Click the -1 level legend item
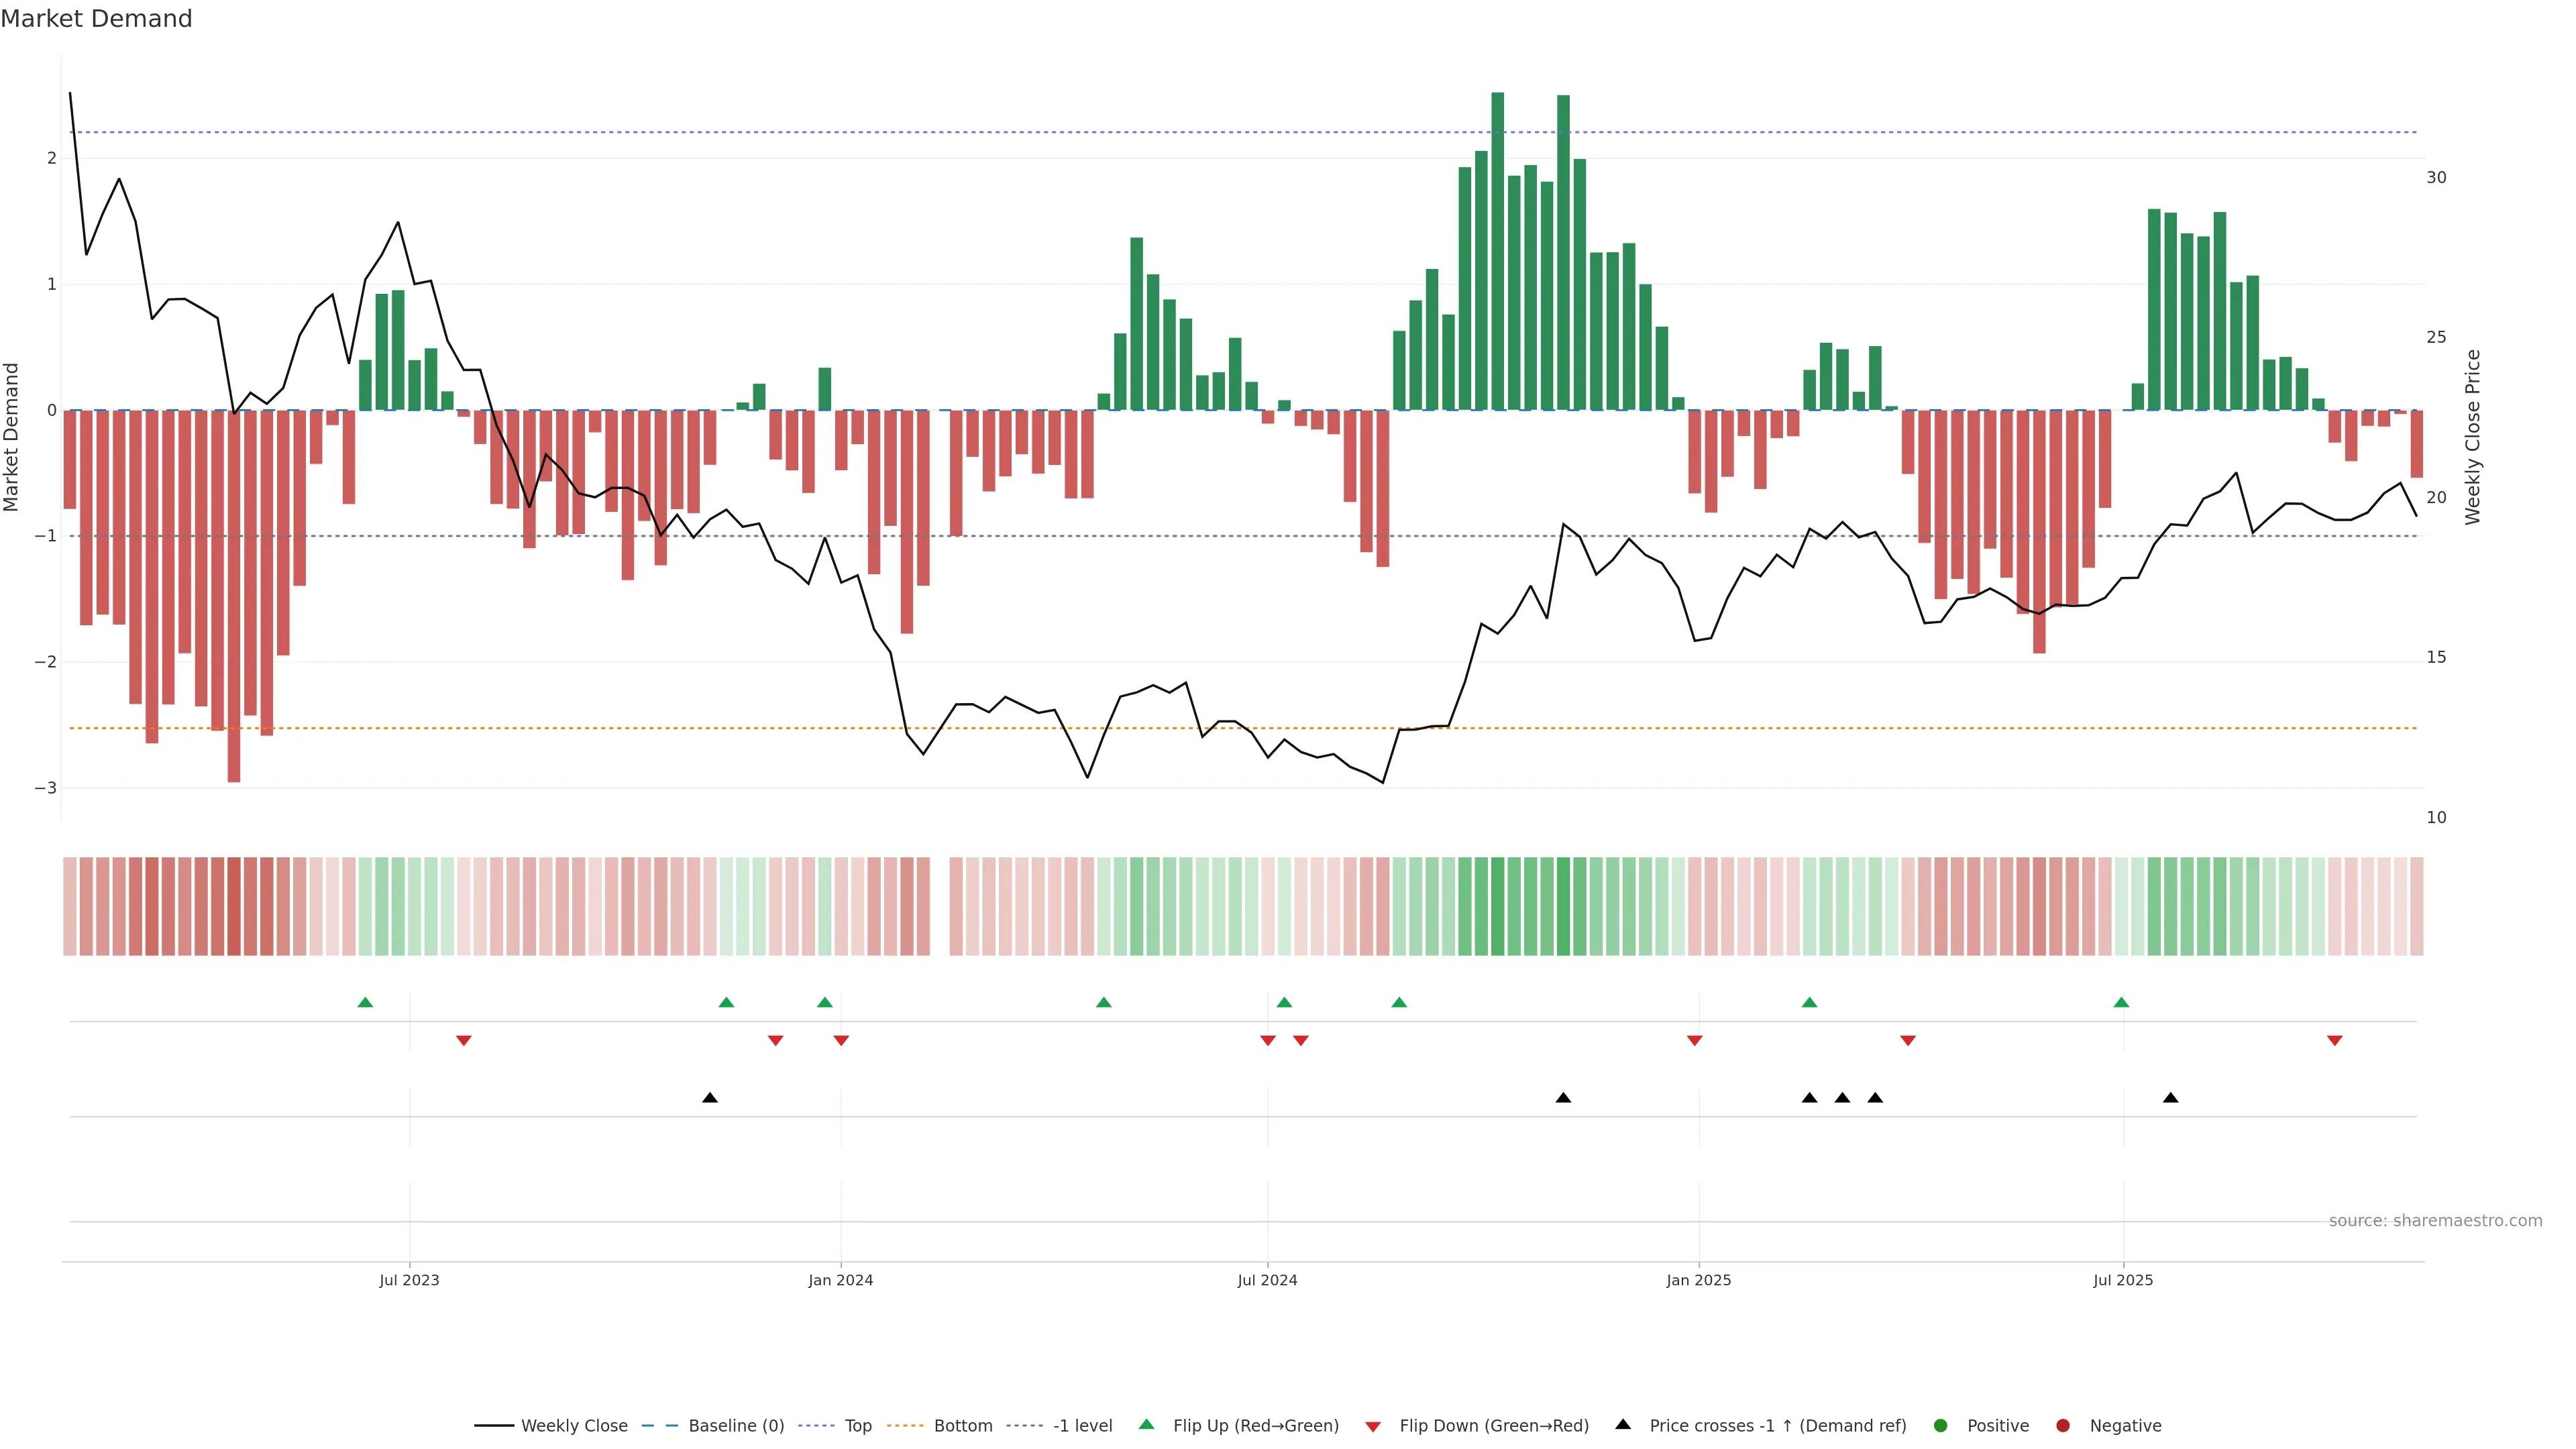This screenshot has width=2576, height=1449. pos(1082,1426)
